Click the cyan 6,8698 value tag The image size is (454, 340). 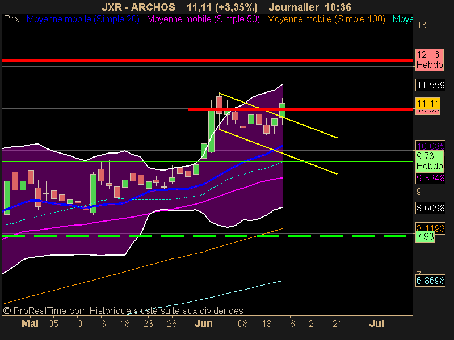click(x=431, y=280)
